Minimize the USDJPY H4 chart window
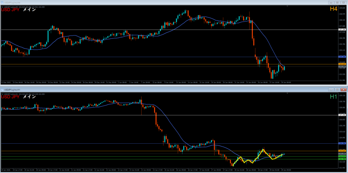This screenshot has width=348, height=173. click(x=330, y=2)
